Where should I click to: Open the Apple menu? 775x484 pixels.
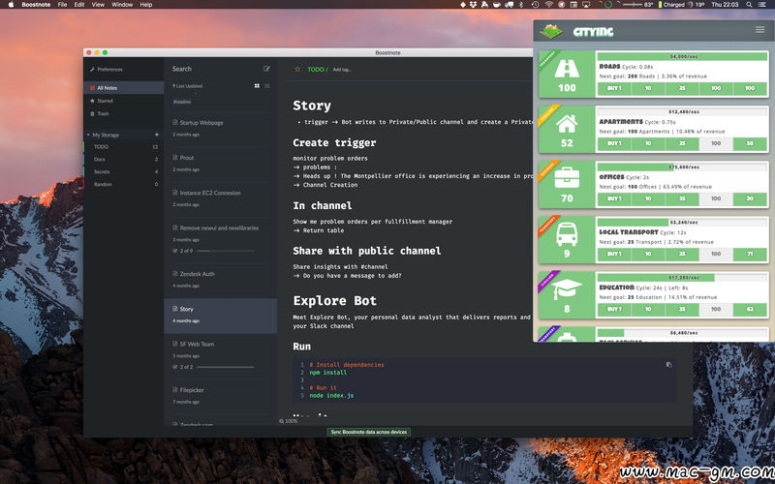11,5
